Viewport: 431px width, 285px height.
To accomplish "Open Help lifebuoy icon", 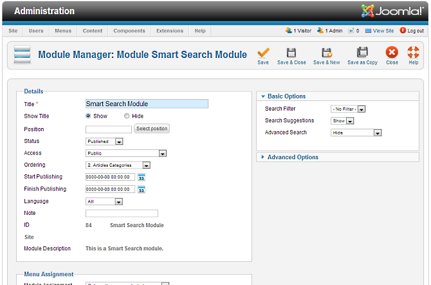I will 413,52.
